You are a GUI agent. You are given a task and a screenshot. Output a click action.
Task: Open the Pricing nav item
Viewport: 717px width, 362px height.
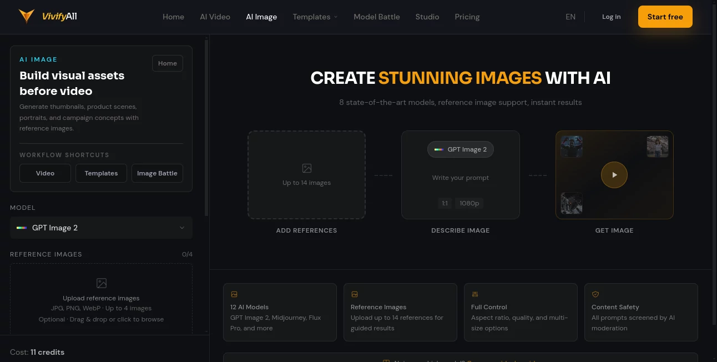click(467, 17)
